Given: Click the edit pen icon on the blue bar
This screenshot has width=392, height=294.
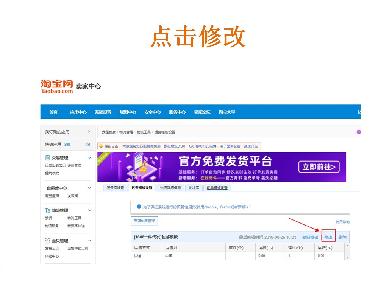Looking at the screenshot, I should coord(360,112).
